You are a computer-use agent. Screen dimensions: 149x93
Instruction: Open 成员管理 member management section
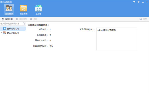pyautogui.click(x=9, y=10)
